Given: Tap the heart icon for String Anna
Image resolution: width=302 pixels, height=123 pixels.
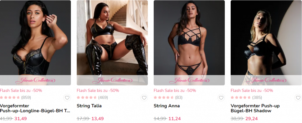Looking at the screenshot, I should [221, 98].
